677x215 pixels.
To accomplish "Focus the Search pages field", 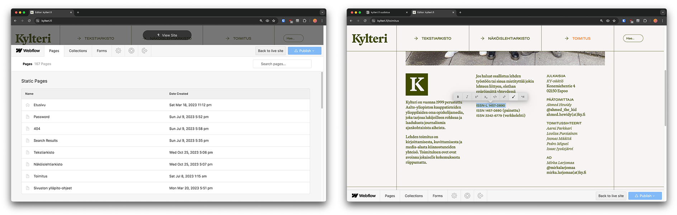I will click(282, 64).
